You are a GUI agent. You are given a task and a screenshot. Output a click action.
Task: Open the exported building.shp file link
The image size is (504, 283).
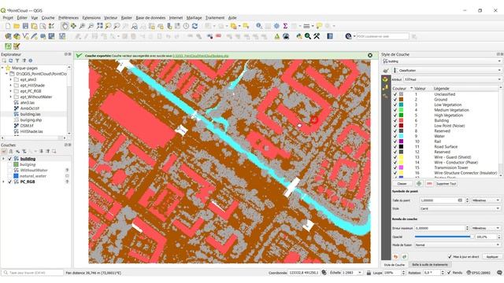[201, 56]
